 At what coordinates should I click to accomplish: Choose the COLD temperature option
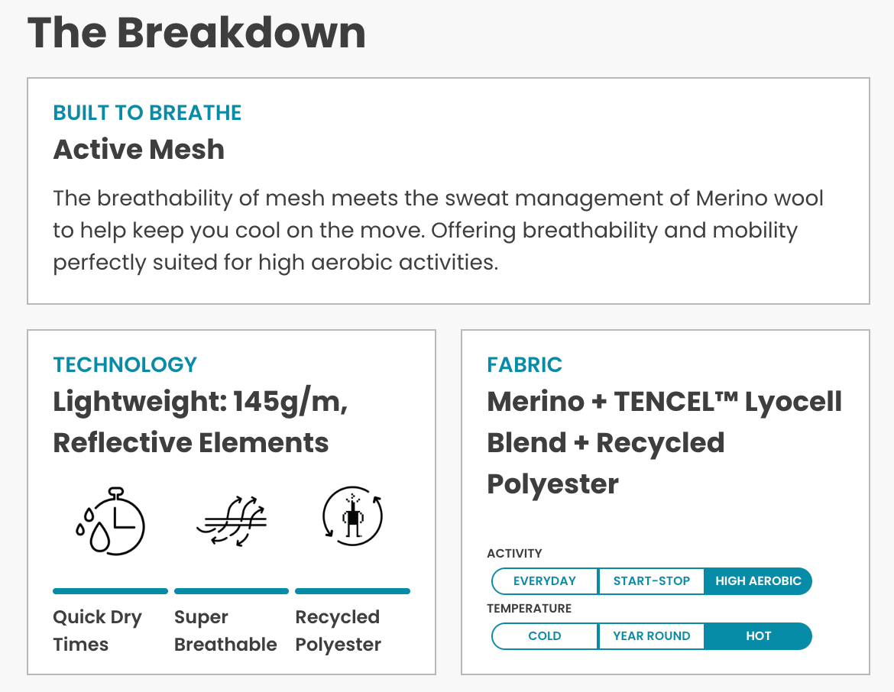click(544, 636)
